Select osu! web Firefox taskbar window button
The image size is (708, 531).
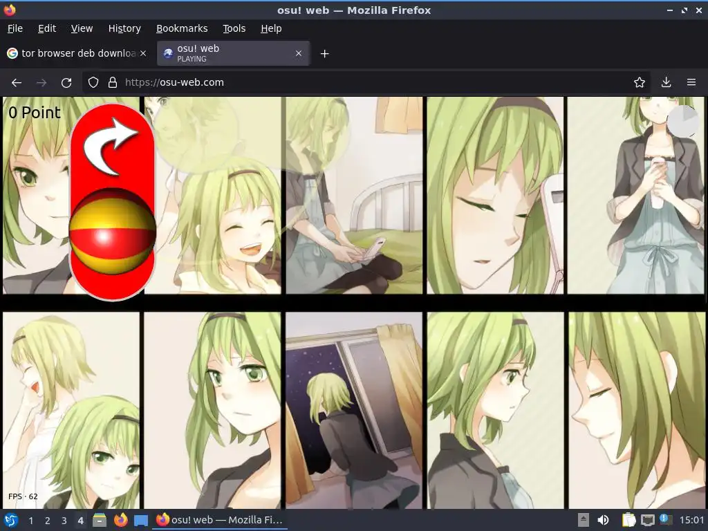pos(219,520)
